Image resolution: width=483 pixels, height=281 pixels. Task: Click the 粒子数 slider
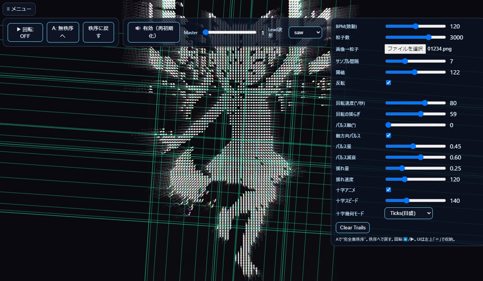coord(415,37)
